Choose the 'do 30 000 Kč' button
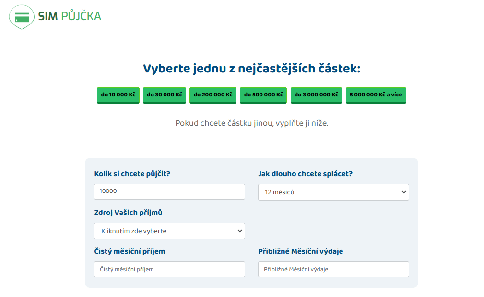 coord(165,95)
